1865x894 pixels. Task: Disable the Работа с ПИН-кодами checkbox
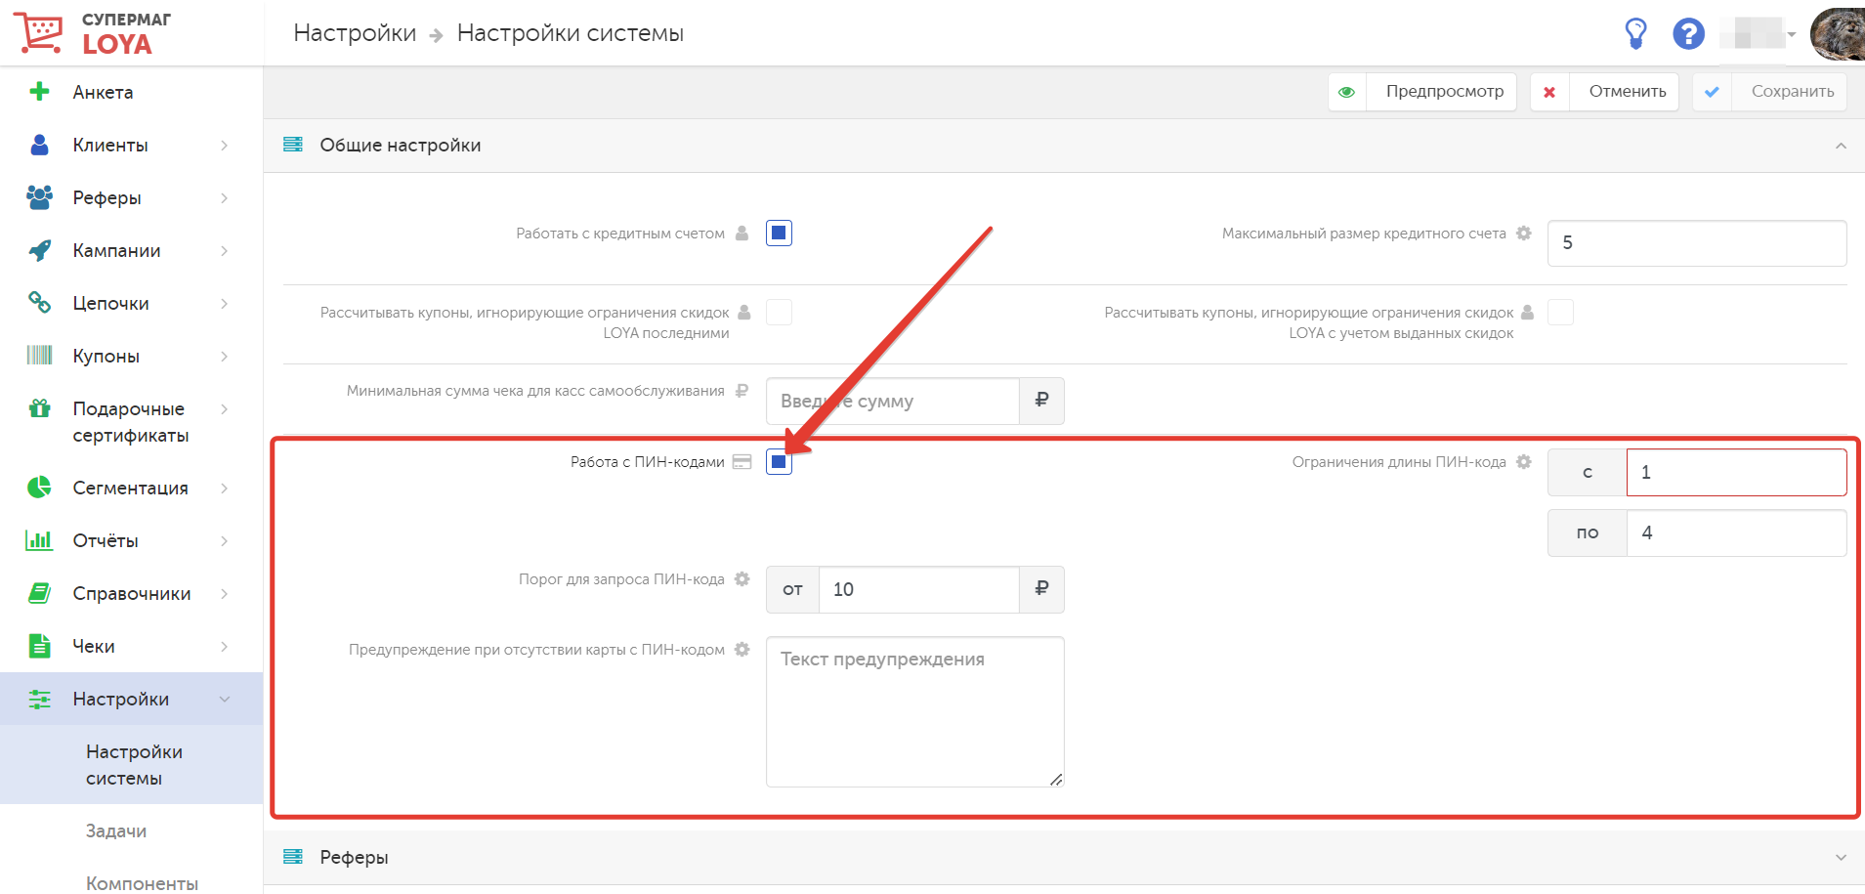tap(779, 462)
